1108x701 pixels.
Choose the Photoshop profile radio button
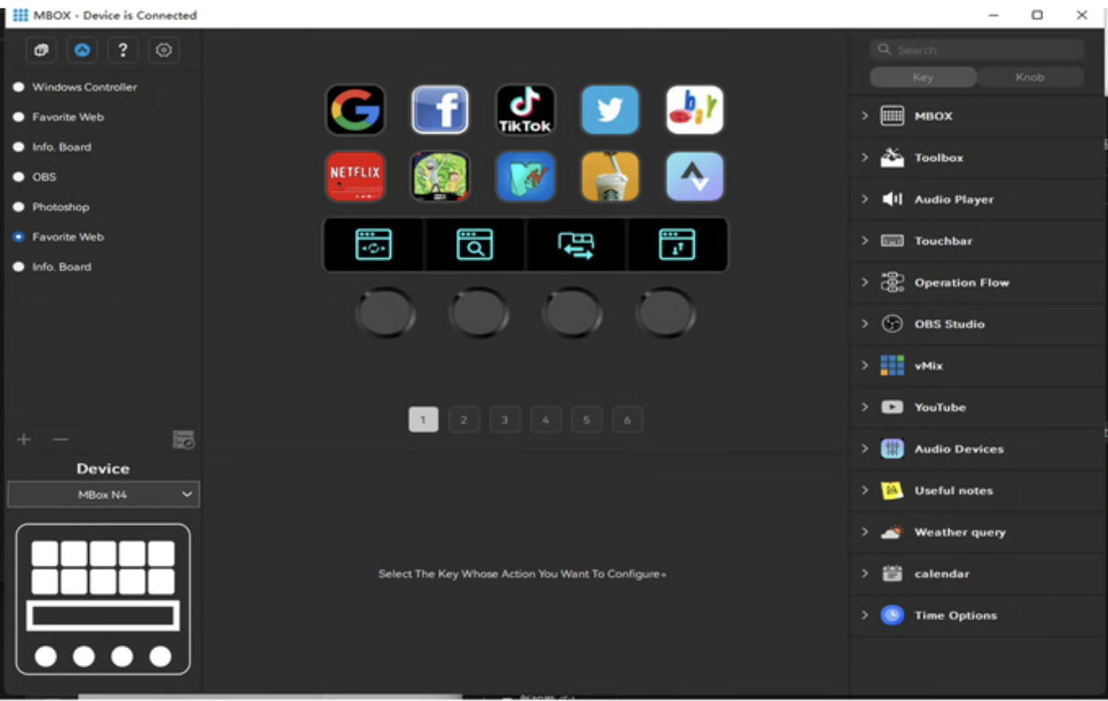pos(19,207)
